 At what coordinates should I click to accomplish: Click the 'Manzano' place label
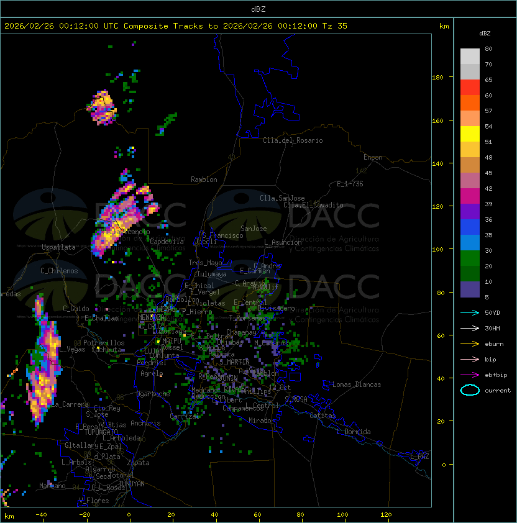pos(52,486)
